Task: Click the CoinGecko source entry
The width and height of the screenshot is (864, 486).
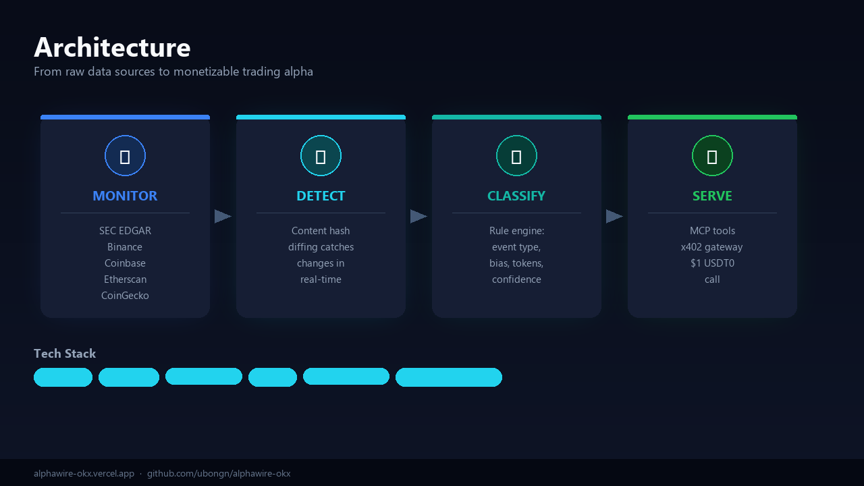Action: (x=125, y=296)
